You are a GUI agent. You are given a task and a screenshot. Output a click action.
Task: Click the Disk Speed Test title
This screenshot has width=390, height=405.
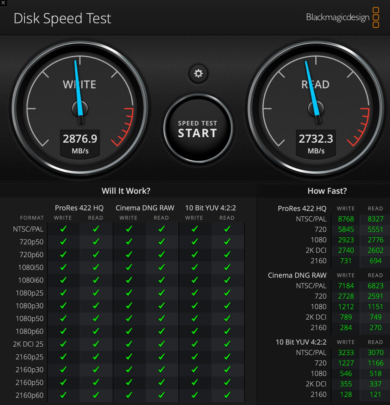click(x=62, y=18)
